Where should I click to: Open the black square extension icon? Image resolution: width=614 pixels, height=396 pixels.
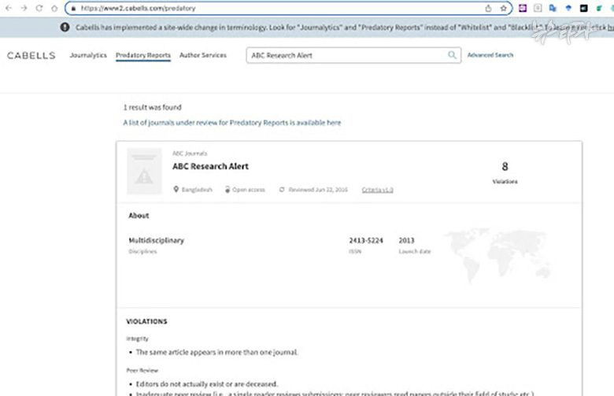[584, 8]
